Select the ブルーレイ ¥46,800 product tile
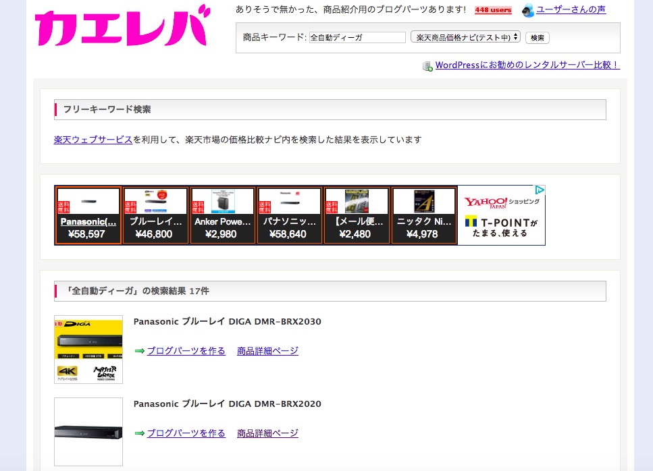 155,215
